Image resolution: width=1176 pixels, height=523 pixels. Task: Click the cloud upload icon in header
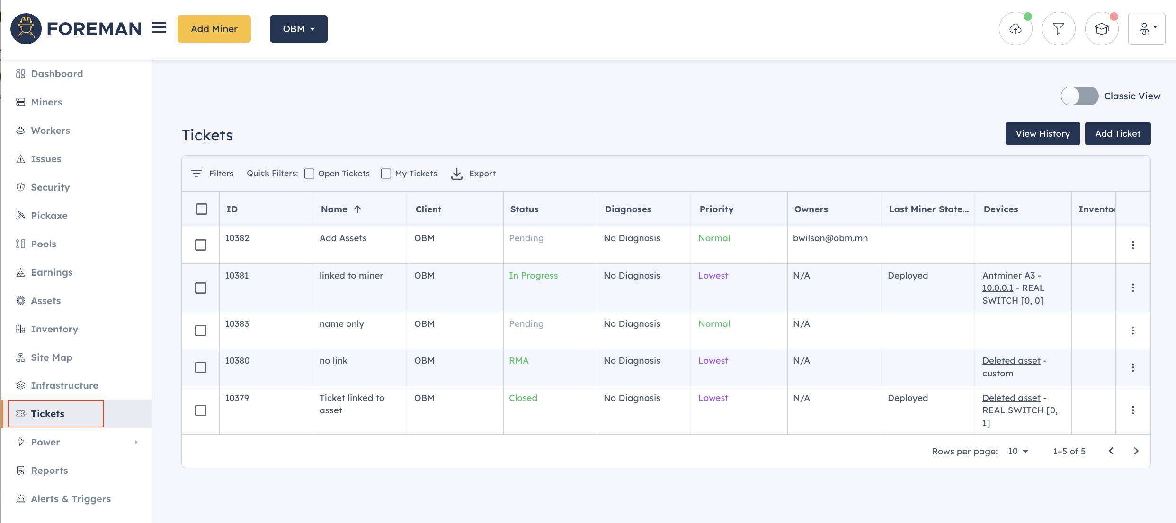click(x=1016, y=29)
